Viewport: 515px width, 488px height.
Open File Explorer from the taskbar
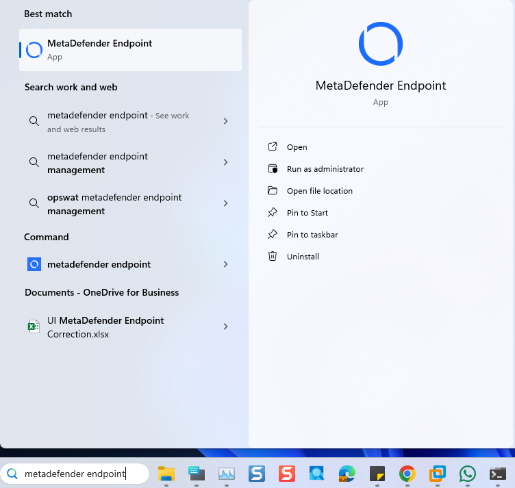[166, 474]
